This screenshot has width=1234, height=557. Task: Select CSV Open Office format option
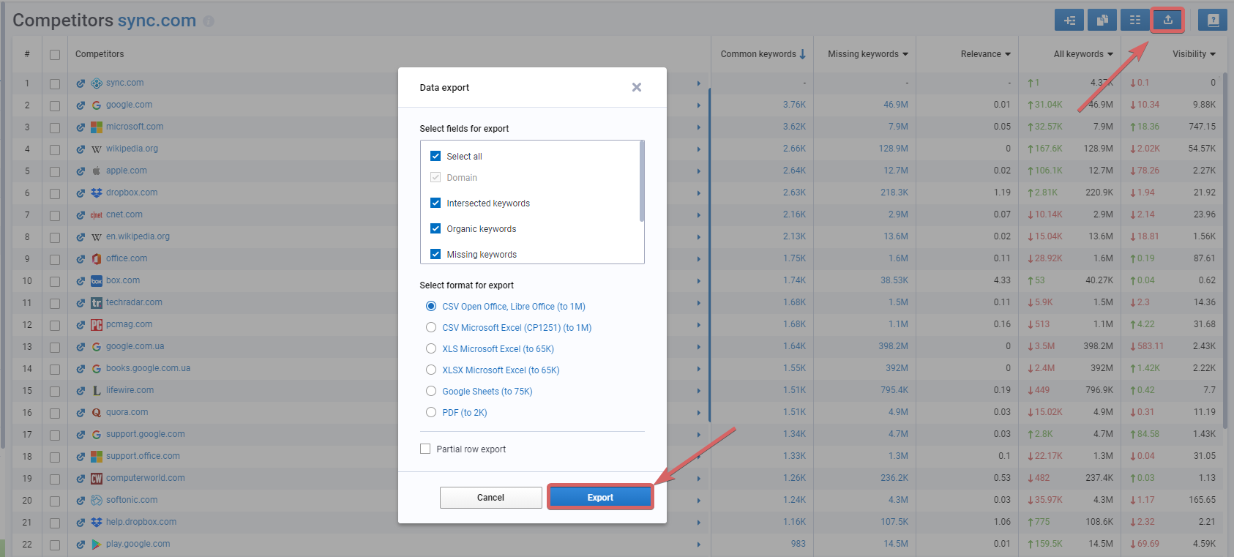(431, 306)
